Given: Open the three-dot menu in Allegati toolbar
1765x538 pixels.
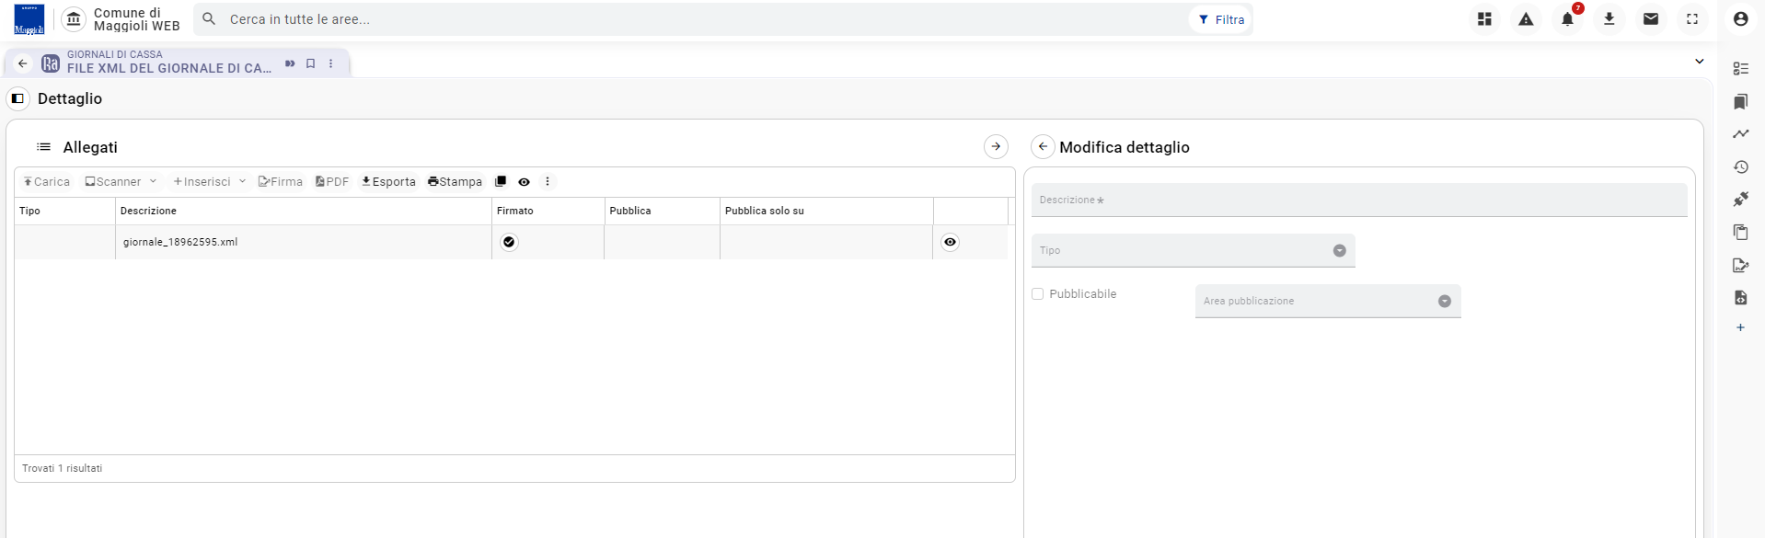Looking at the screenshot, I should click(548, 182).
